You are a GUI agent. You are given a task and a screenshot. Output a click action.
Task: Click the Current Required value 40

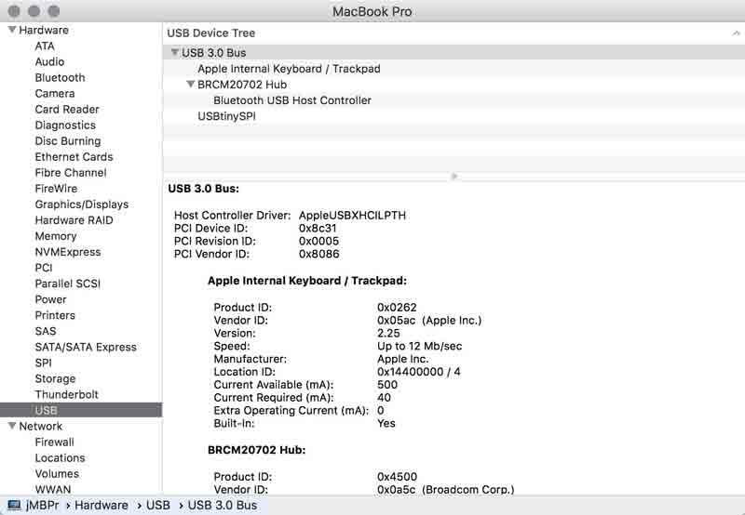[x=384, y=397]
